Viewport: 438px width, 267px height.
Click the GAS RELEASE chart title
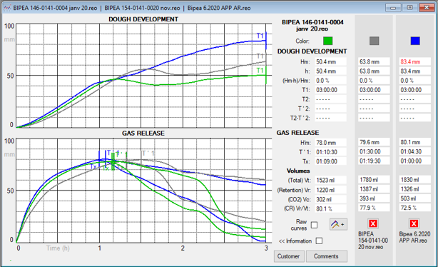pos(143,133)
